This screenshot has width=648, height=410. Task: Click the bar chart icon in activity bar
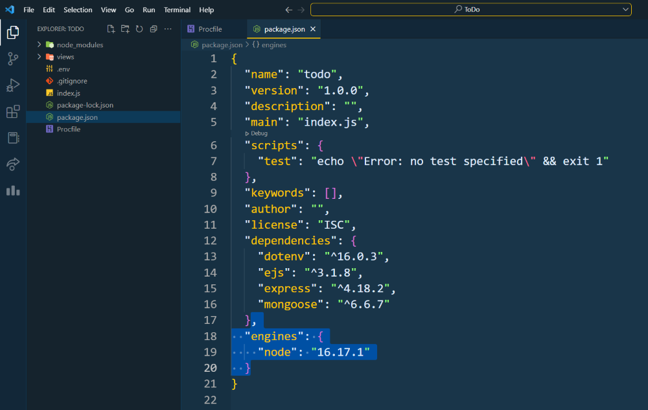point(13,190)
